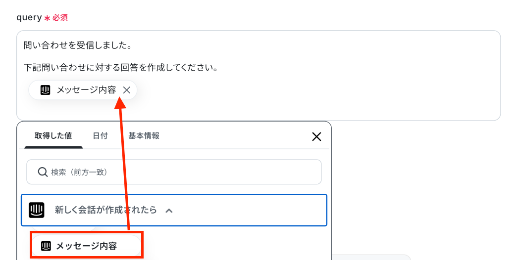Image resolution: width=518 pixels, height=260 pixels.
Task: Click the Intercom icon inside the query chip
Action: point(45,90)
